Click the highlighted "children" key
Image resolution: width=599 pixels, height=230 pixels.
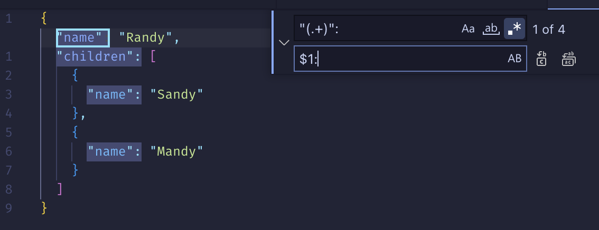tap(99, 57)
